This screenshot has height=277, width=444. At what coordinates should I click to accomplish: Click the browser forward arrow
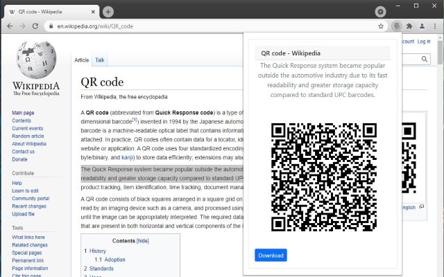coord(22,26)
